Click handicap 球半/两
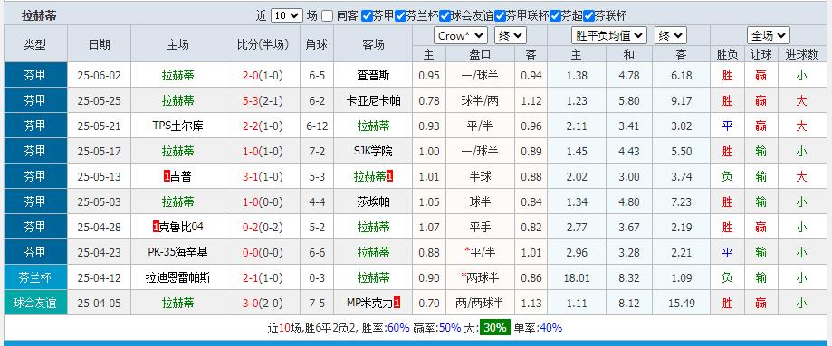Screen dimensions: 832x346 click(480, 100)
